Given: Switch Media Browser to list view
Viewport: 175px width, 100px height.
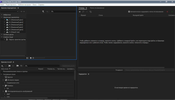Looking at the screenshot, I should (x=28, y=58).
